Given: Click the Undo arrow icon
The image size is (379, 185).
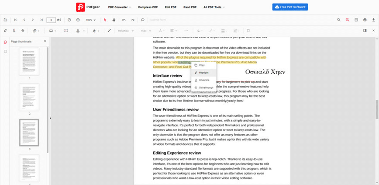Looking at the screenshot, I should 124,20.
